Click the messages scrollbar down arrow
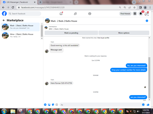This screenshot has width=153, height=114. (149, 100)
